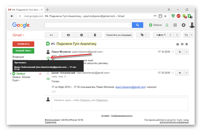Open the paul.molyanov@gmail.com link

[x=130, y=87]
